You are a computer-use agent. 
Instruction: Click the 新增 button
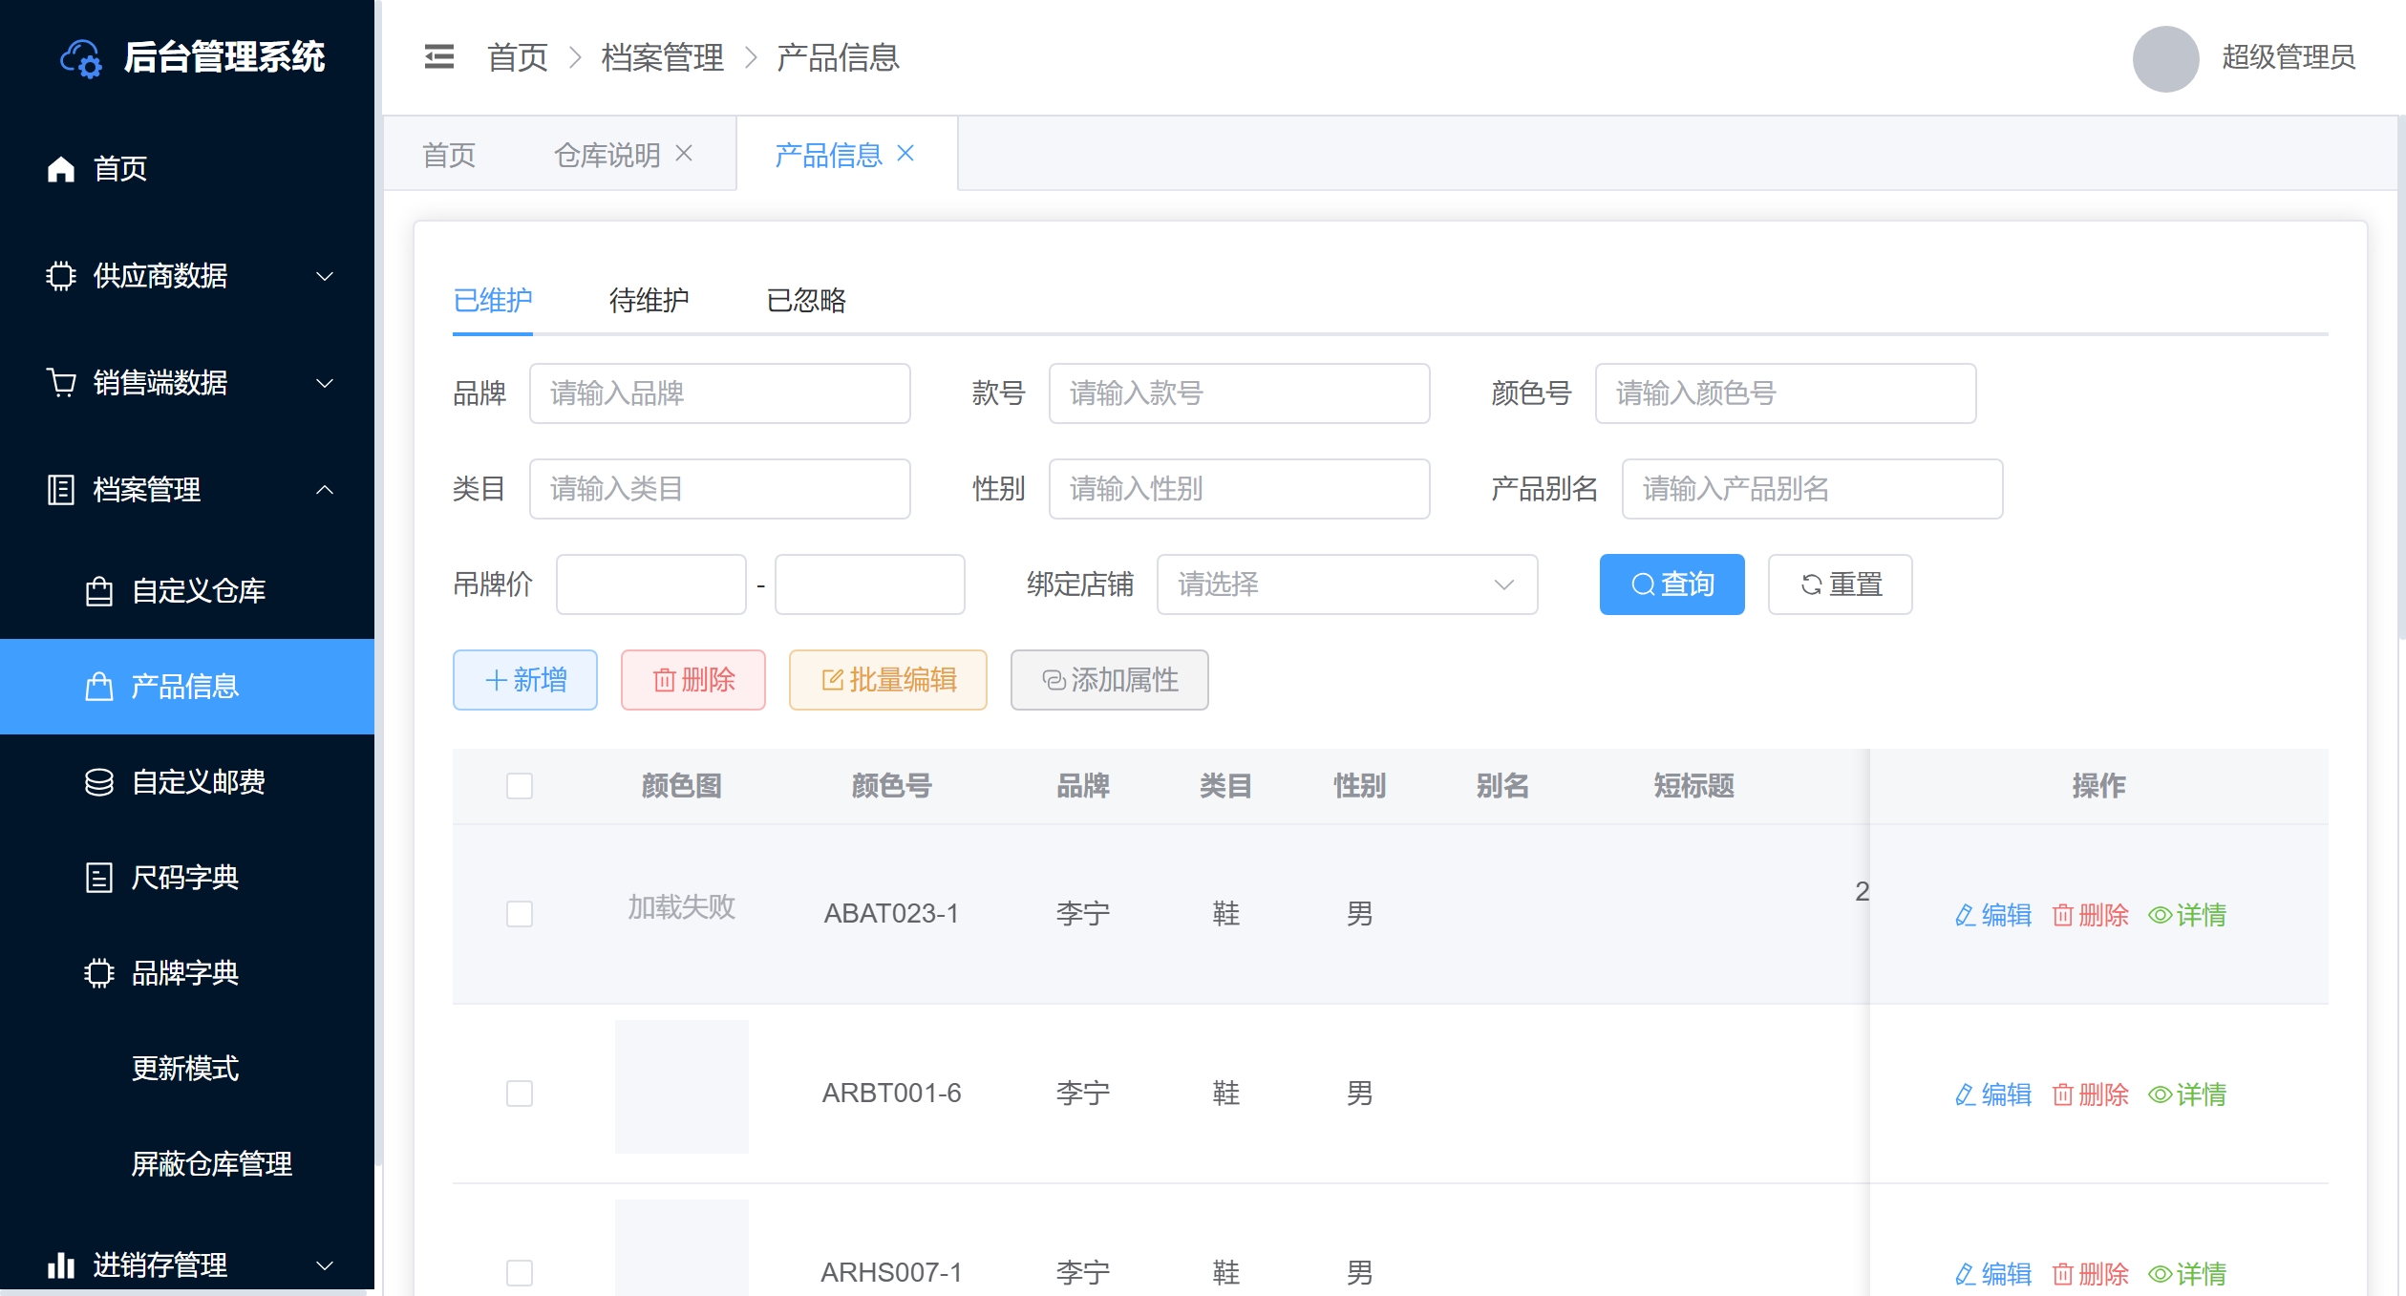(x=525, y=680)
